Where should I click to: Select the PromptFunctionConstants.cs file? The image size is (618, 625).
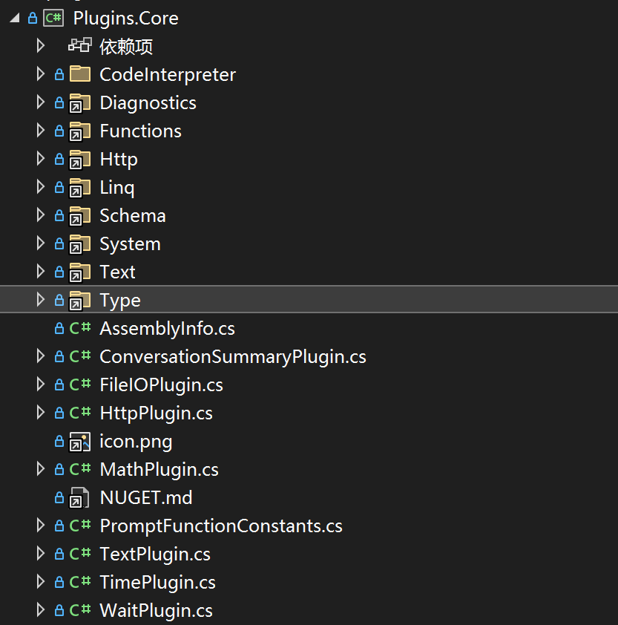(220, 526)
